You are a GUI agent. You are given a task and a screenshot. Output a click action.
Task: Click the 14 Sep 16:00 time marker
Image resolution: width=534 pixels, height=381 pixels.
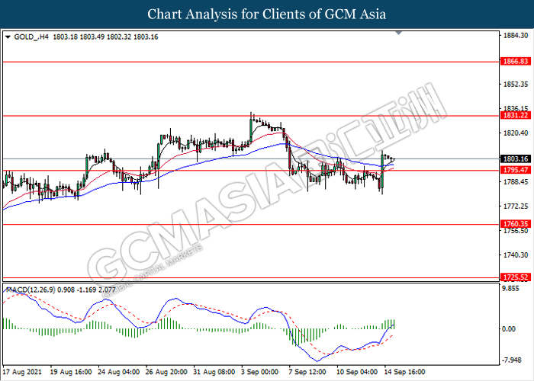pos(404,372)
